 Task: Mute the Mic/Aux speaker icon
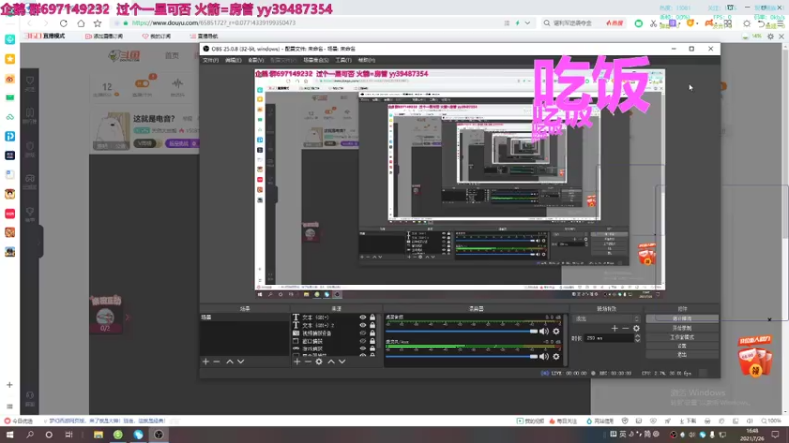click(544, 356)
